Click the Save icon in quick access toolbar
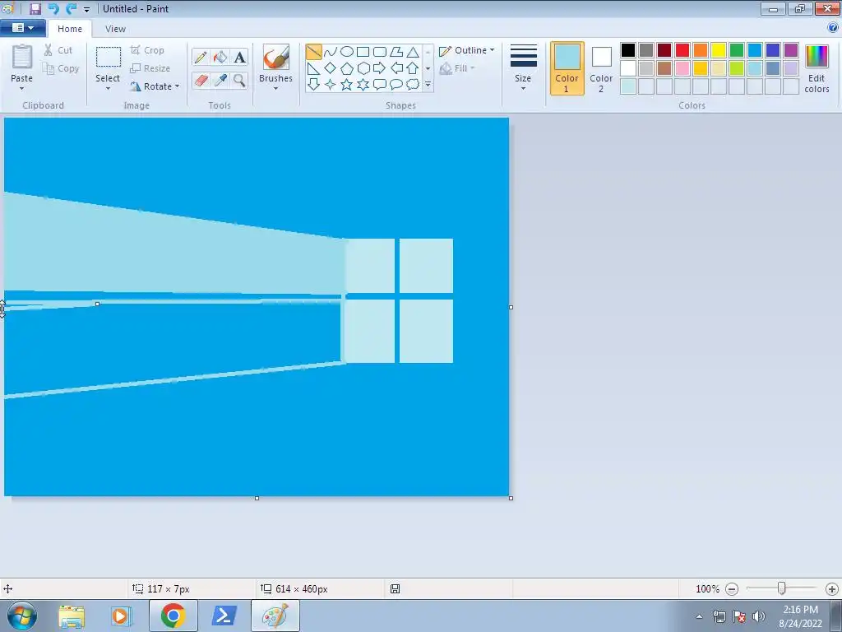Screen dimensions: 842x632 [x=35, y=8]
